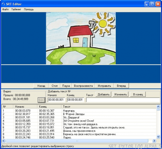Click the Исправить button
The height and width of the screenshot is (149, 162).
pos(104,86)
